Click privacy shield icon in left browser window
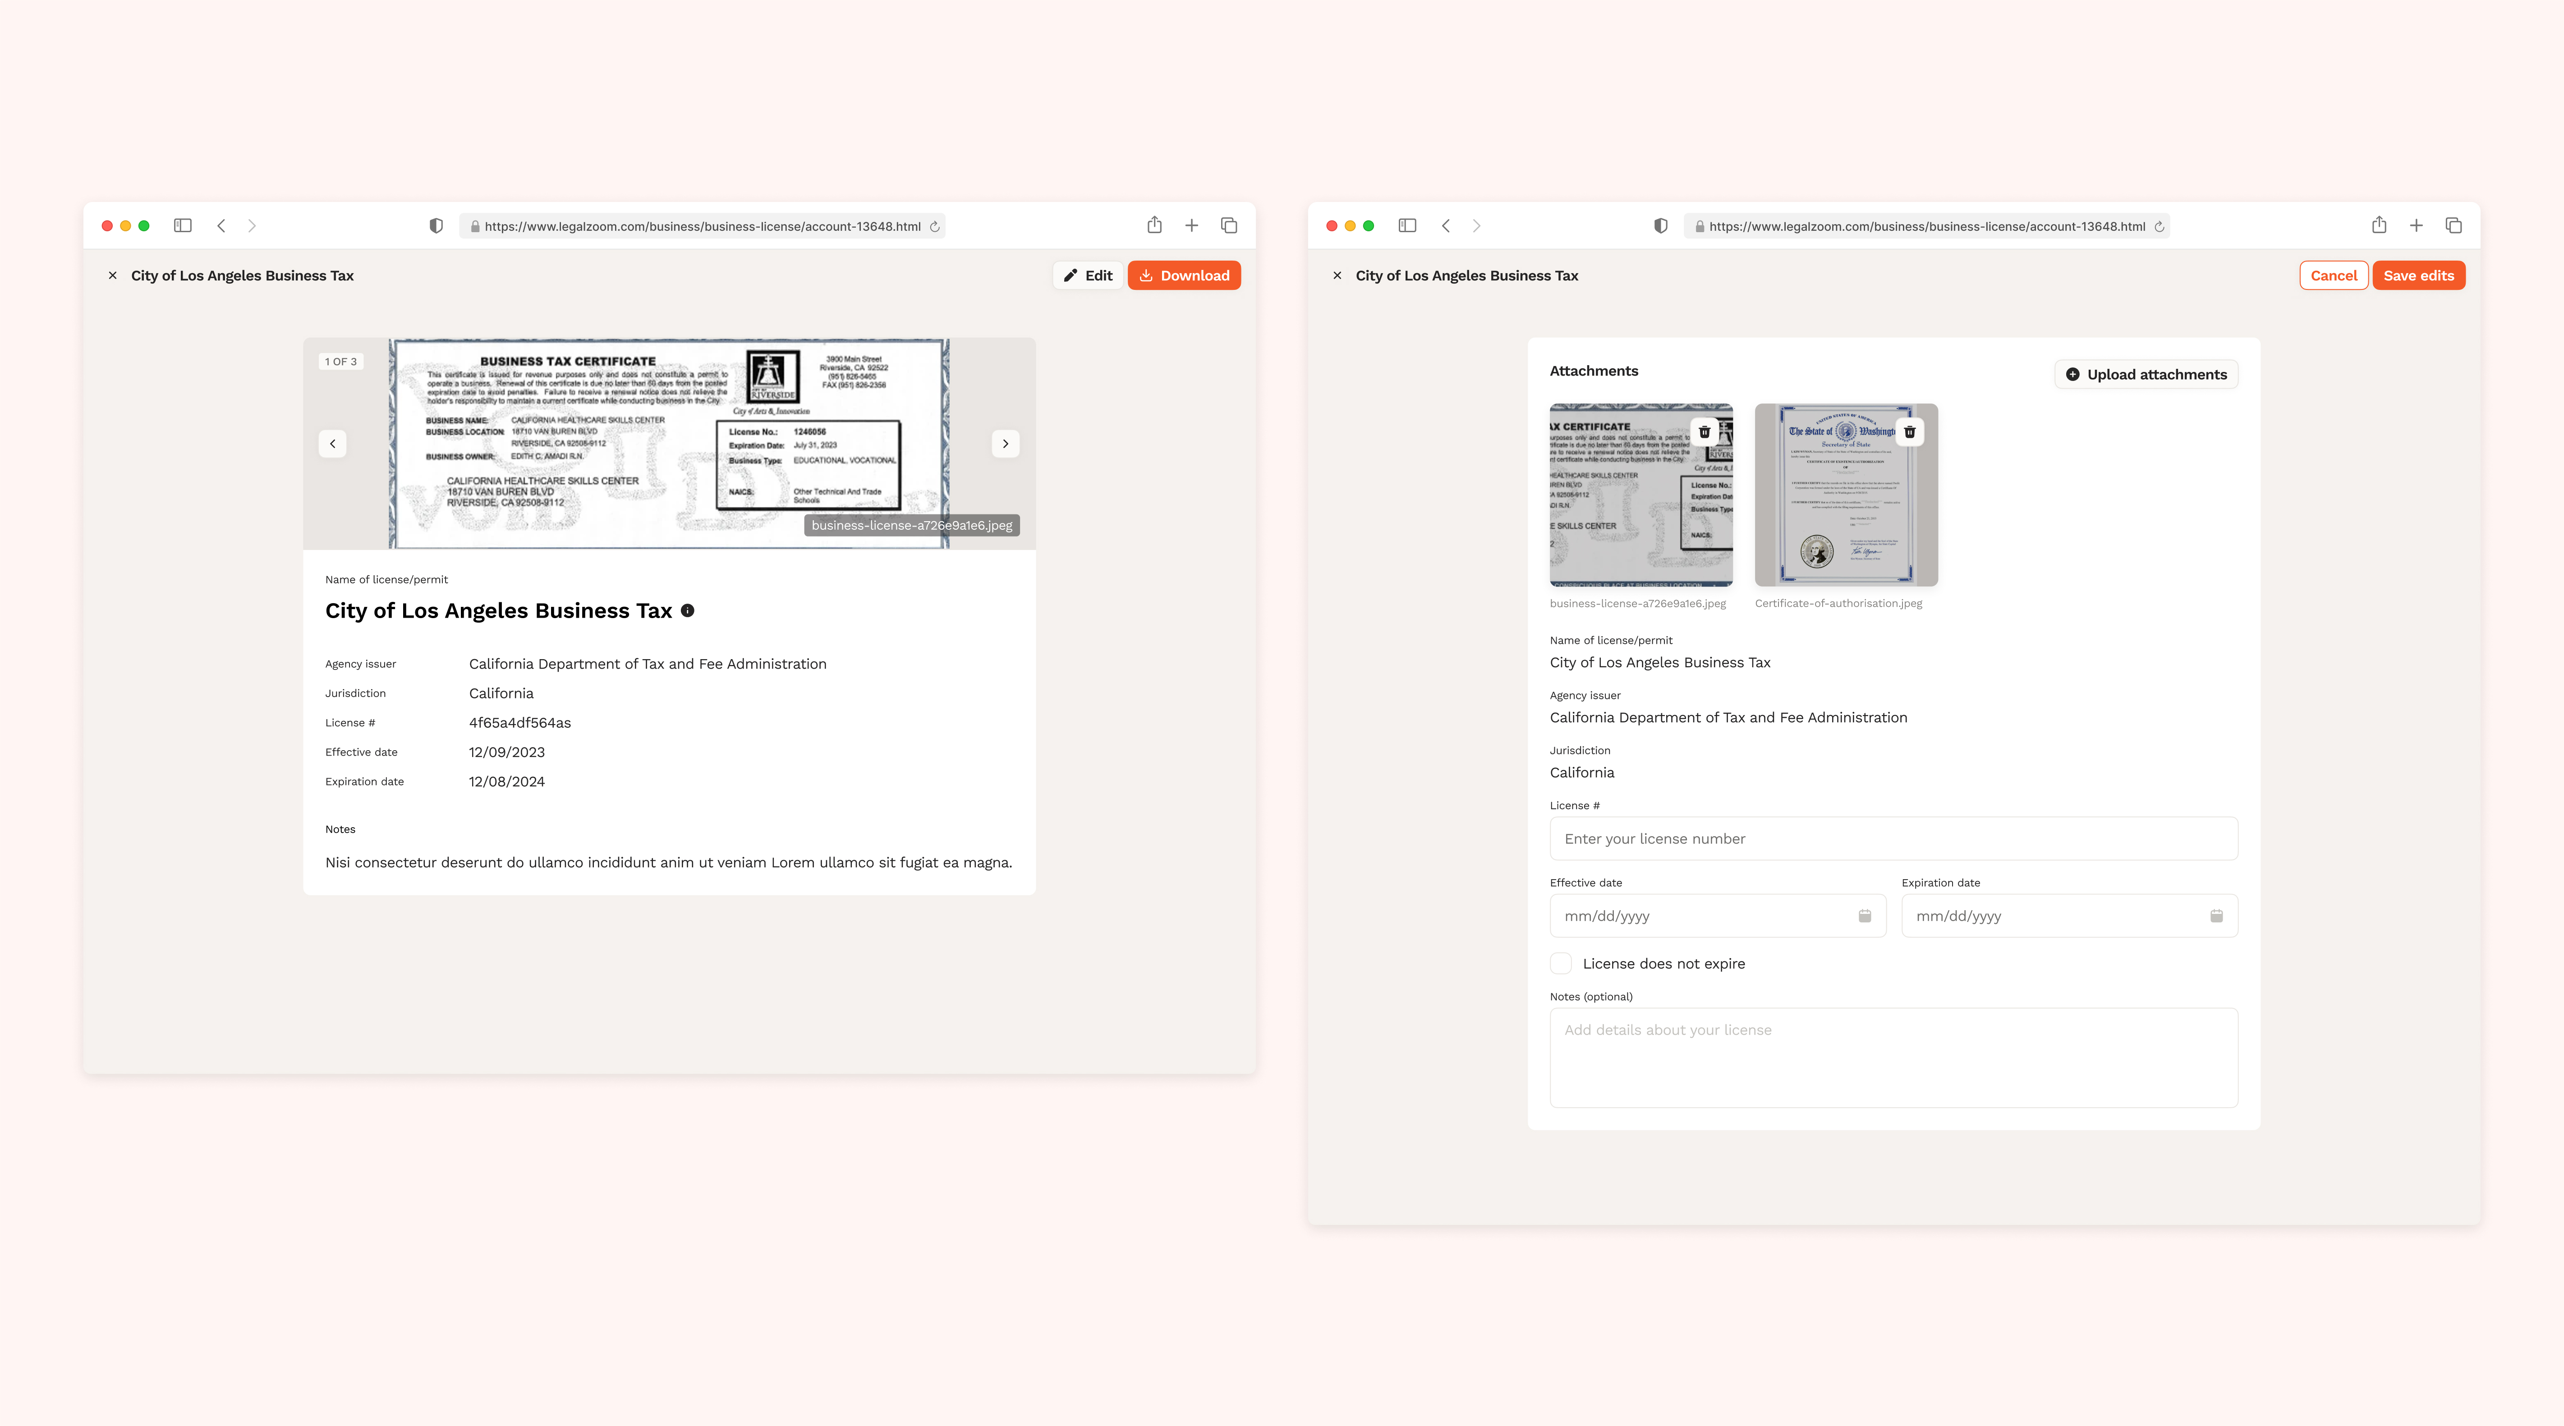Viewport: 2564px width, 1426px height. (x=436, y=226)
